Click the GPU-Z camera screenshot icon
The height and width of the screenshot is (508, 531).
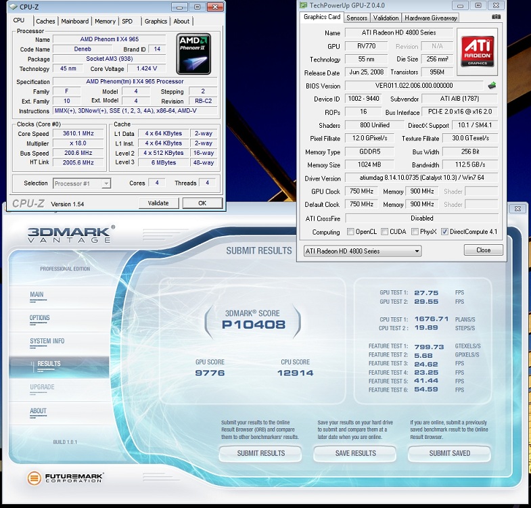pyautogui.click(x=496, y=17)
